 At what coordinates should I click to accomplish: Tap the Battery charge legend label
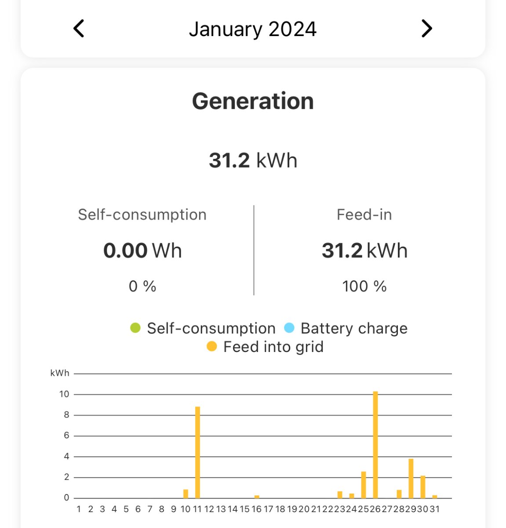[354, 328]
